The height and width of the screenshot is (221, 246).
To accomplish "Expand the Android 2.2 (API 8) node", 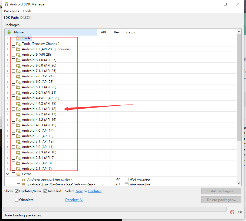I will click(7, 163).
